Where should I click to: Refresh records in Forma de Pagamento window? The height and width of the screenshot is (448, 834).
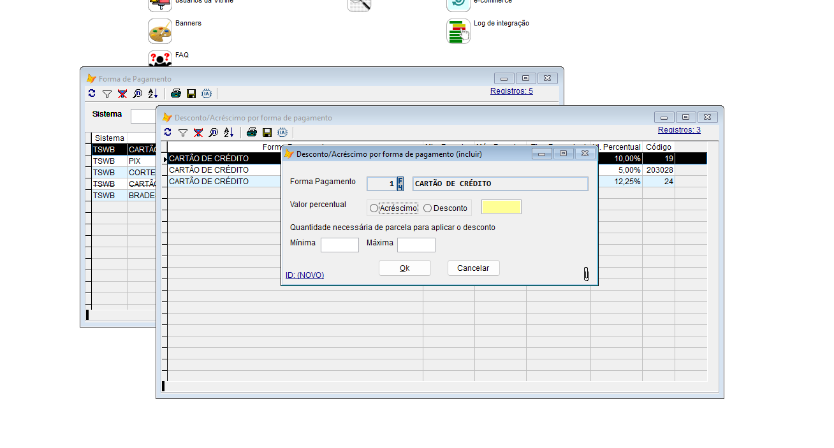coord(92,94)
